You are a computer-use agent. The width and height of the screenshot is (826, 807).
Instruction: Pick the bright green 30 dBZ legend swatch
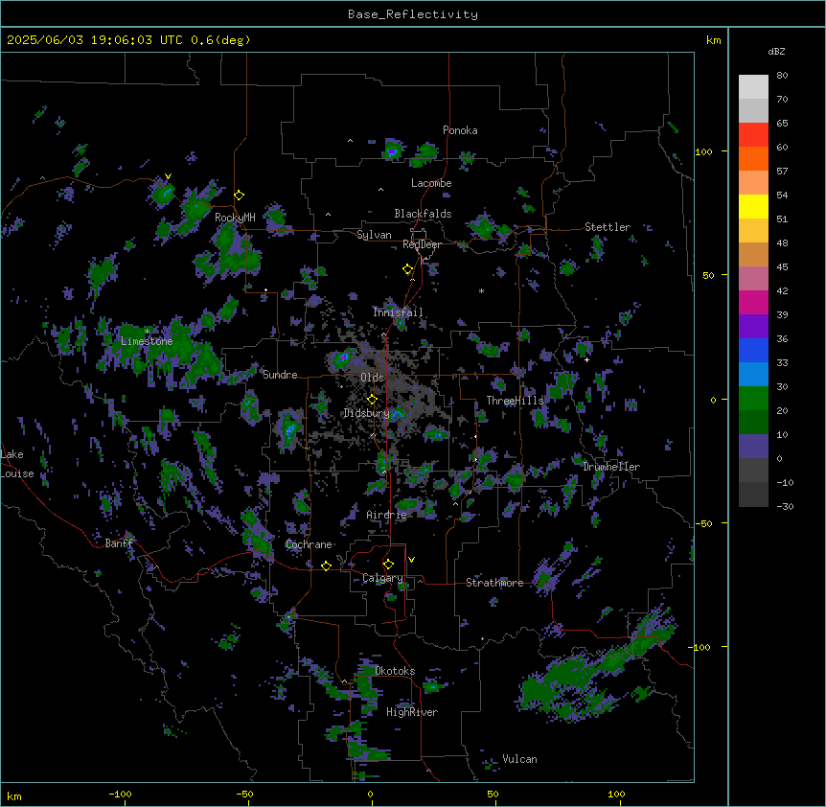(x=753, y=399)
